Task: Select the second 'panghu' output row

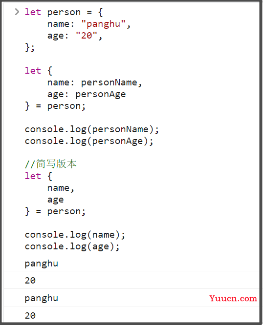Action: click(x=131, y=298)
